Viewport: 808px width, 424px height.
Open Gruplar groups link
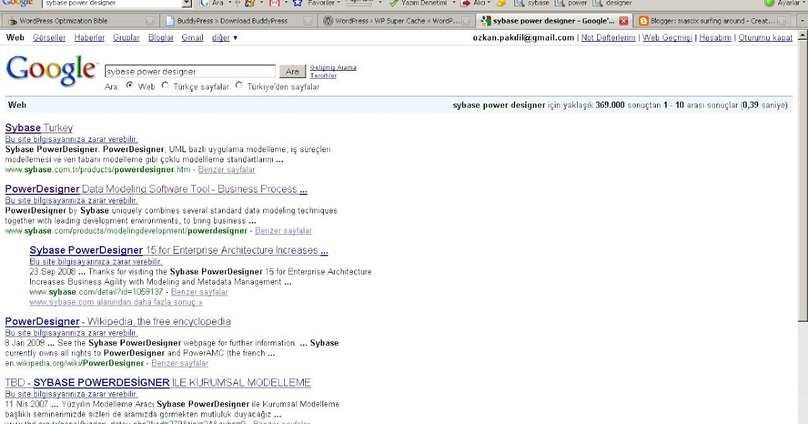(126, 38)
